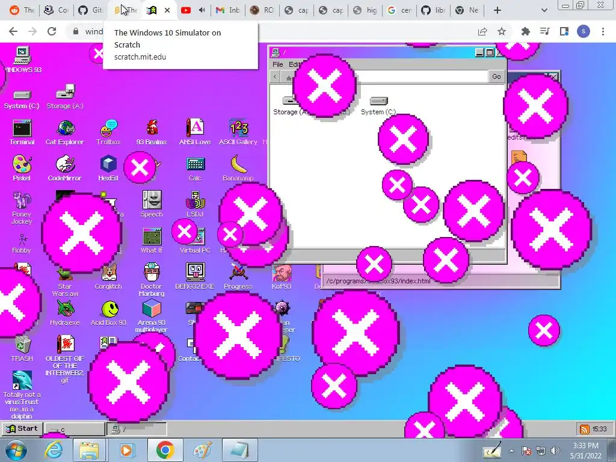Open the Corglitch corgi icon
The height and width of the screenshot is (462, 616).
(108, 277)
